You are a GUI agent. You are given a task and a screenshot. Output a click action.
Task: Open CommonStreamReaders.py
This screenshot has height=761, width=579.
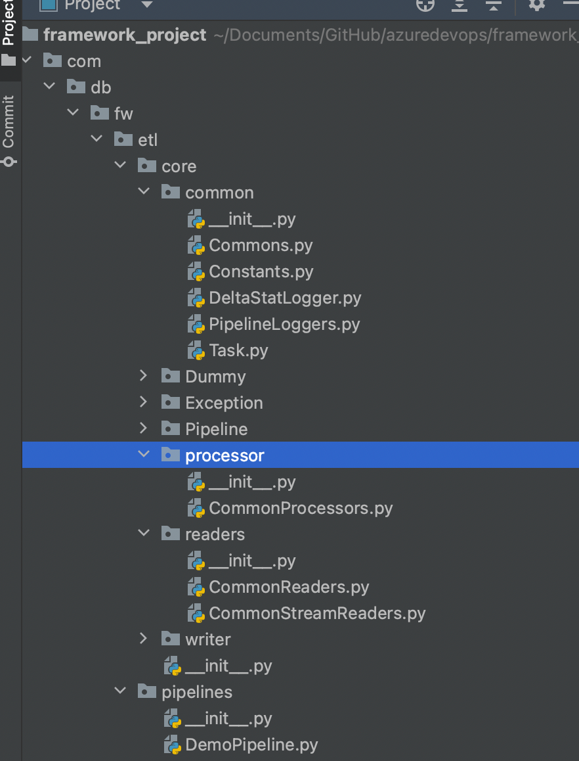pos(318,613)
